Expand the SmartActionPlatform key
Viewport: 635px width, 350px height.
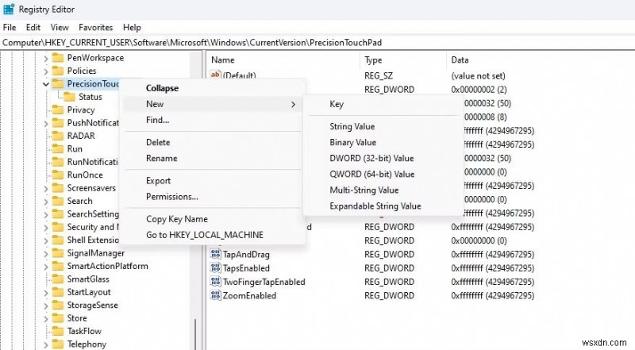point(46,267)
